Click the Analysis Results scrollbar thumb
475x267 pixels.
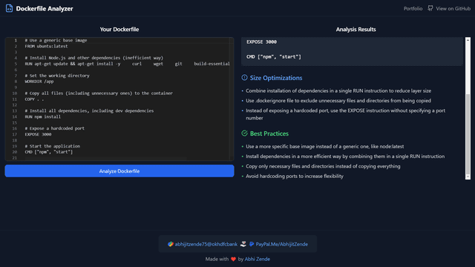point(468,134)
